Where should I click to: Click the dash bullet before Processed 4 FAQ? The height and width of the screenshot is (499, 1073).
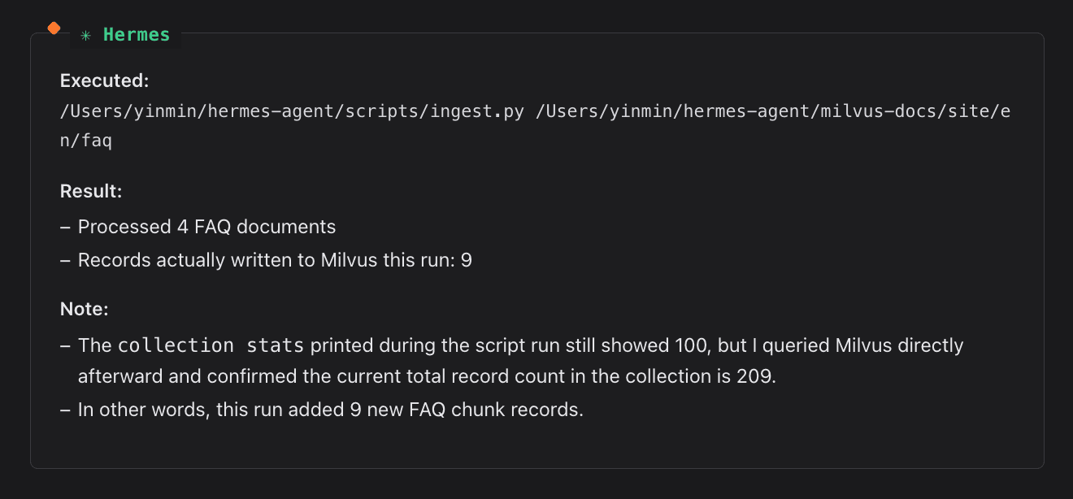pyautogui.click(x=65, y=227)
